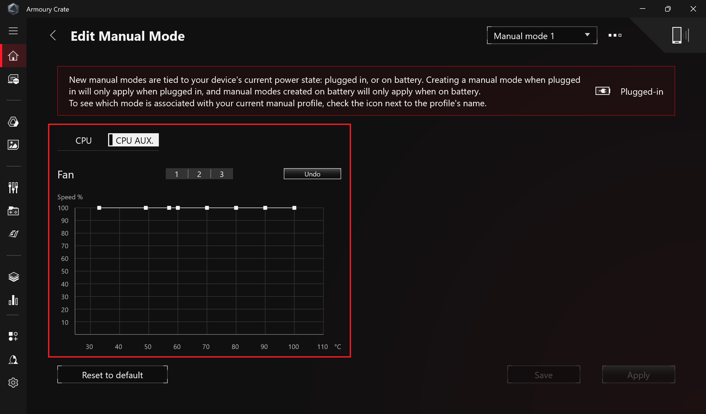Viewport: 706px width, 414px height.
Task: Minimize the Armoury Crate window
Action: [642, 9]
